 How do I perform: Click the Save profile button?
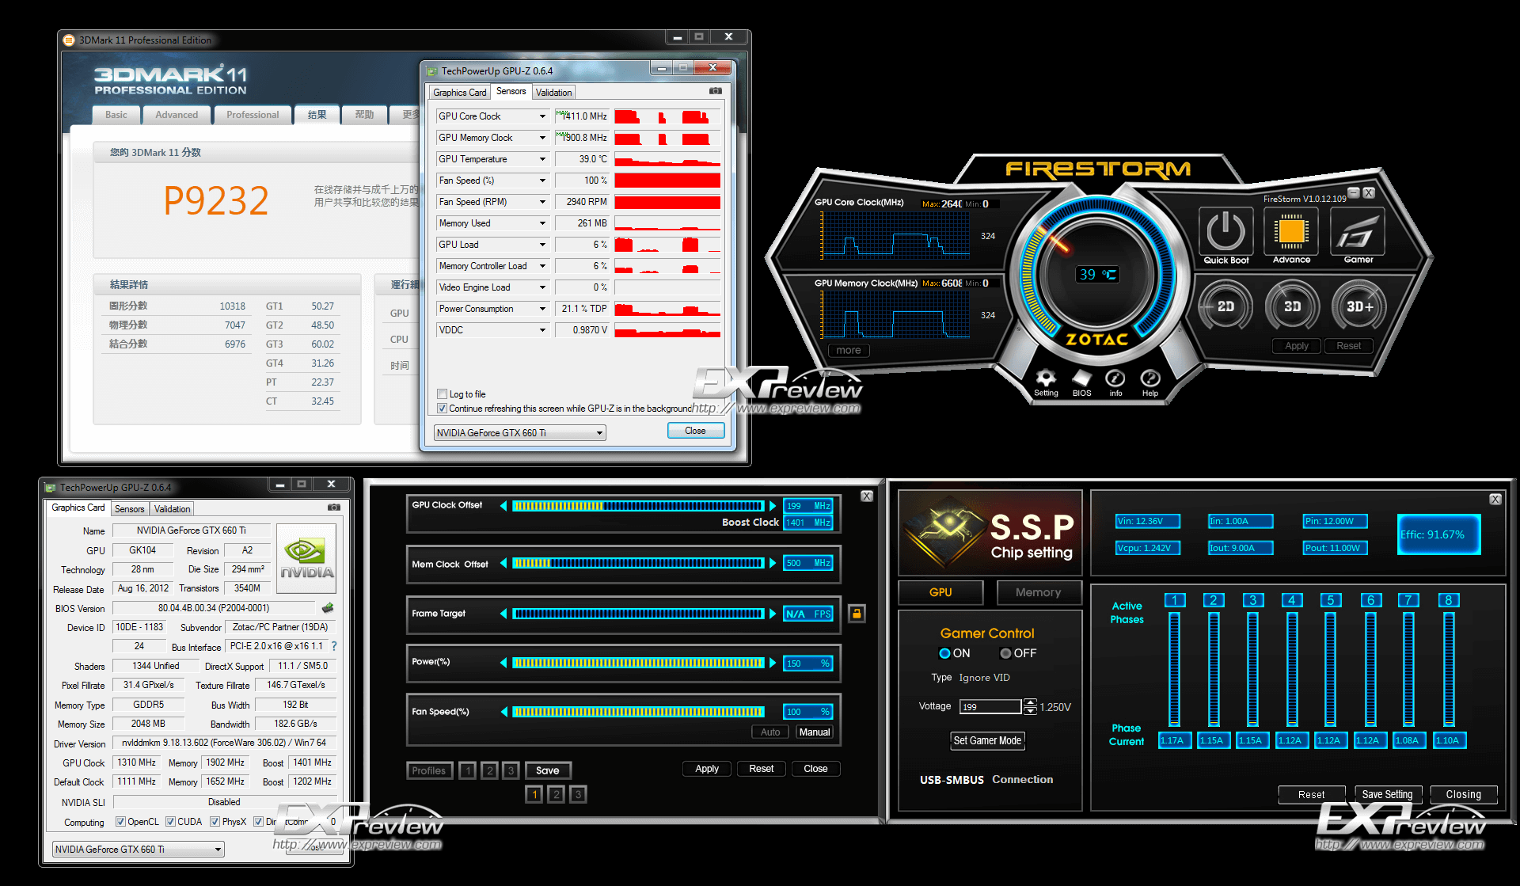(x=547, y=770)
